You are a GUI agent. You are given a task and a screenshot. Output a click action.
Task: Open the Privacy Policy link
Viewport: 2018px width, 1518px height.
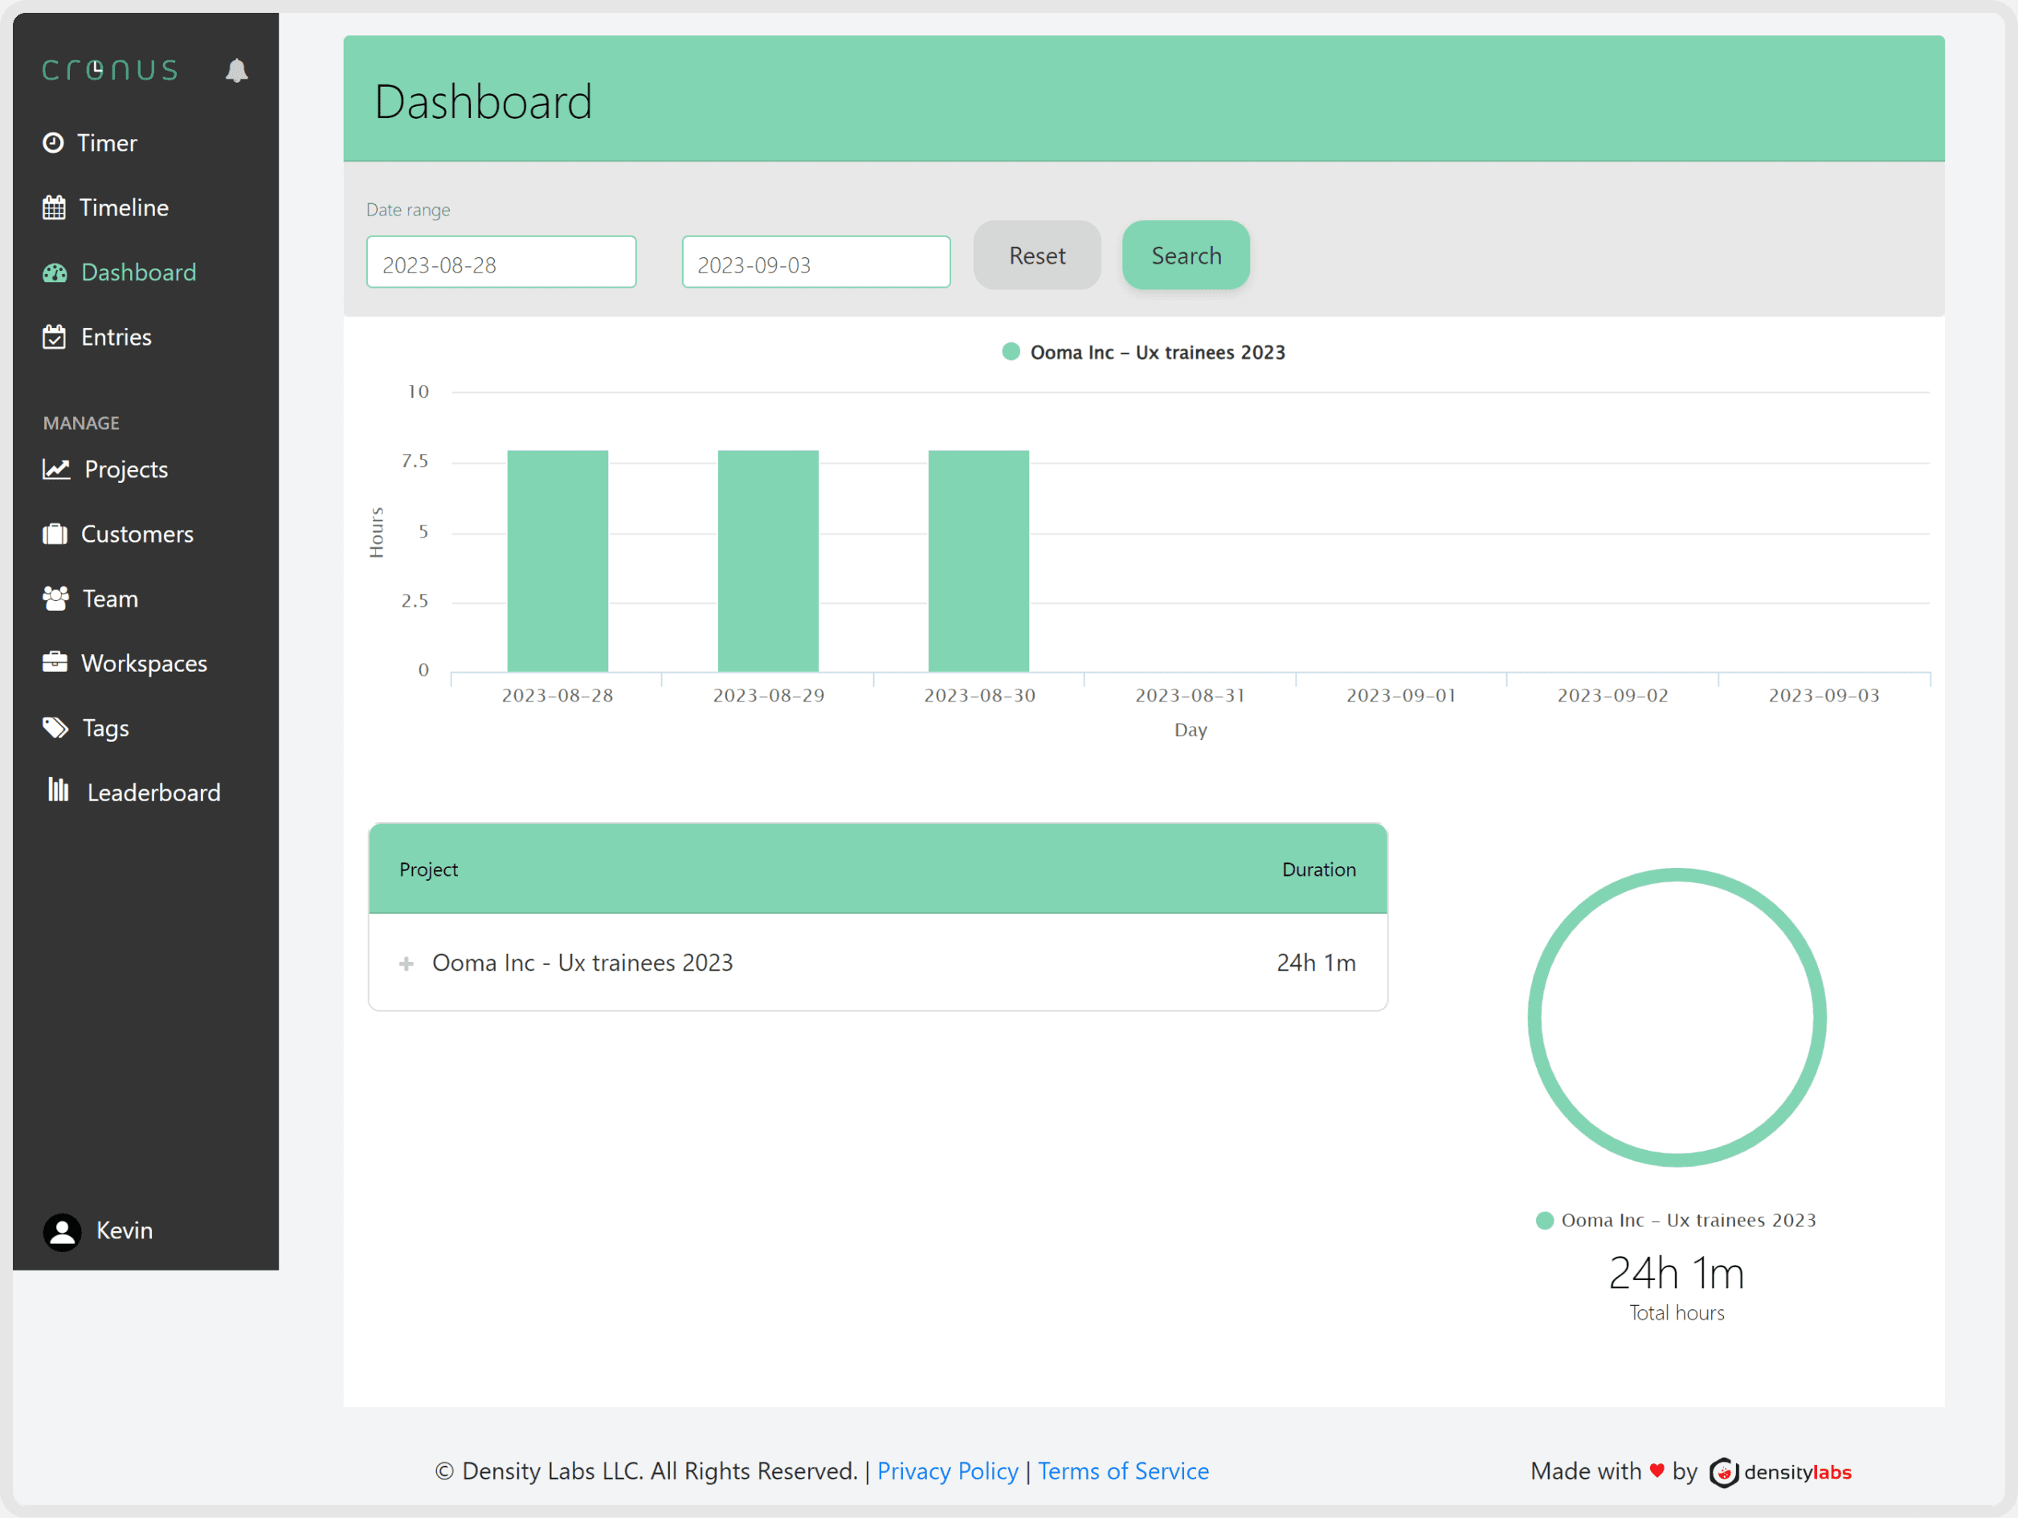point(947,1471)
